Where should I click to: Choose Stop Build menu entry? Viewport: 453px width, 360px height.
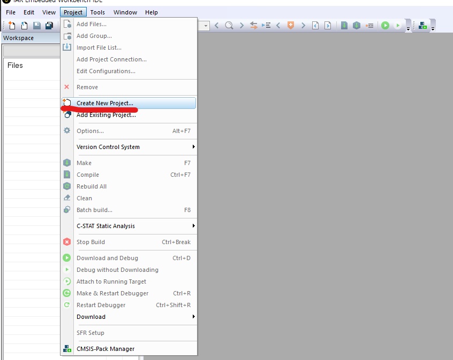coord(129,242)
